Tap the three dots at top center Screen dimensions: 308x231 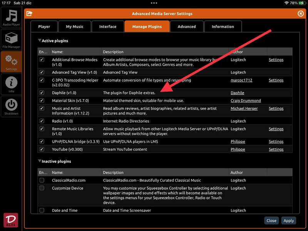154,3
